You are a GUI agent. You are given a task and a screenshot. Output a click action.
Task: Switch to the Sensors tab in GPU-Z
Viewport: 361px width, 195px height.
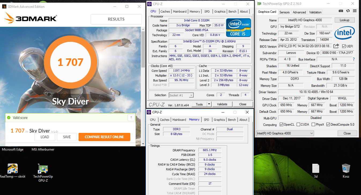[284, 12]
